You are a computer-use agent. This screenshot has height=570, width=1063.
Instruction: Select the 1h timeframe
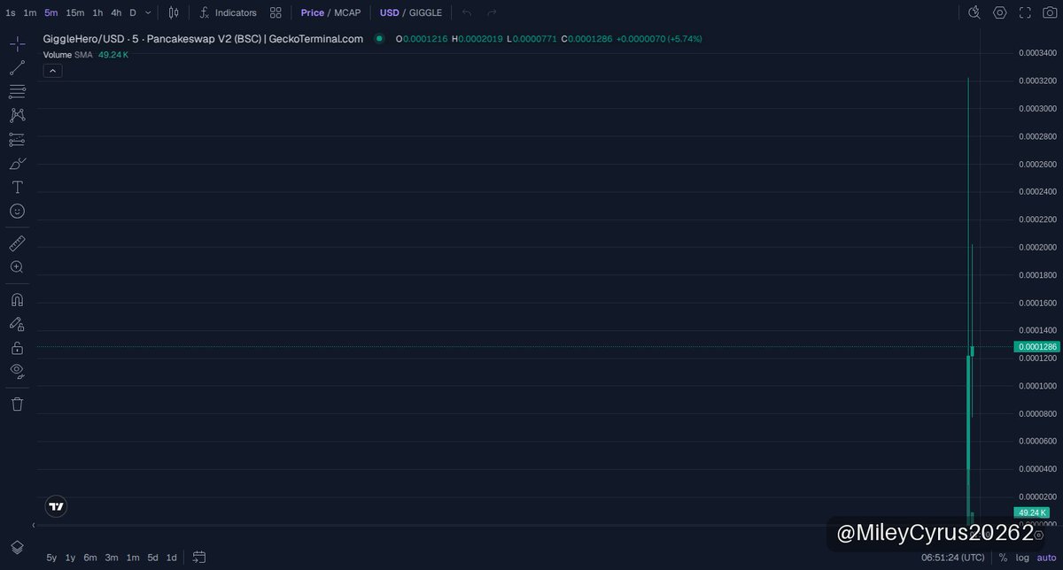point(97,12)
